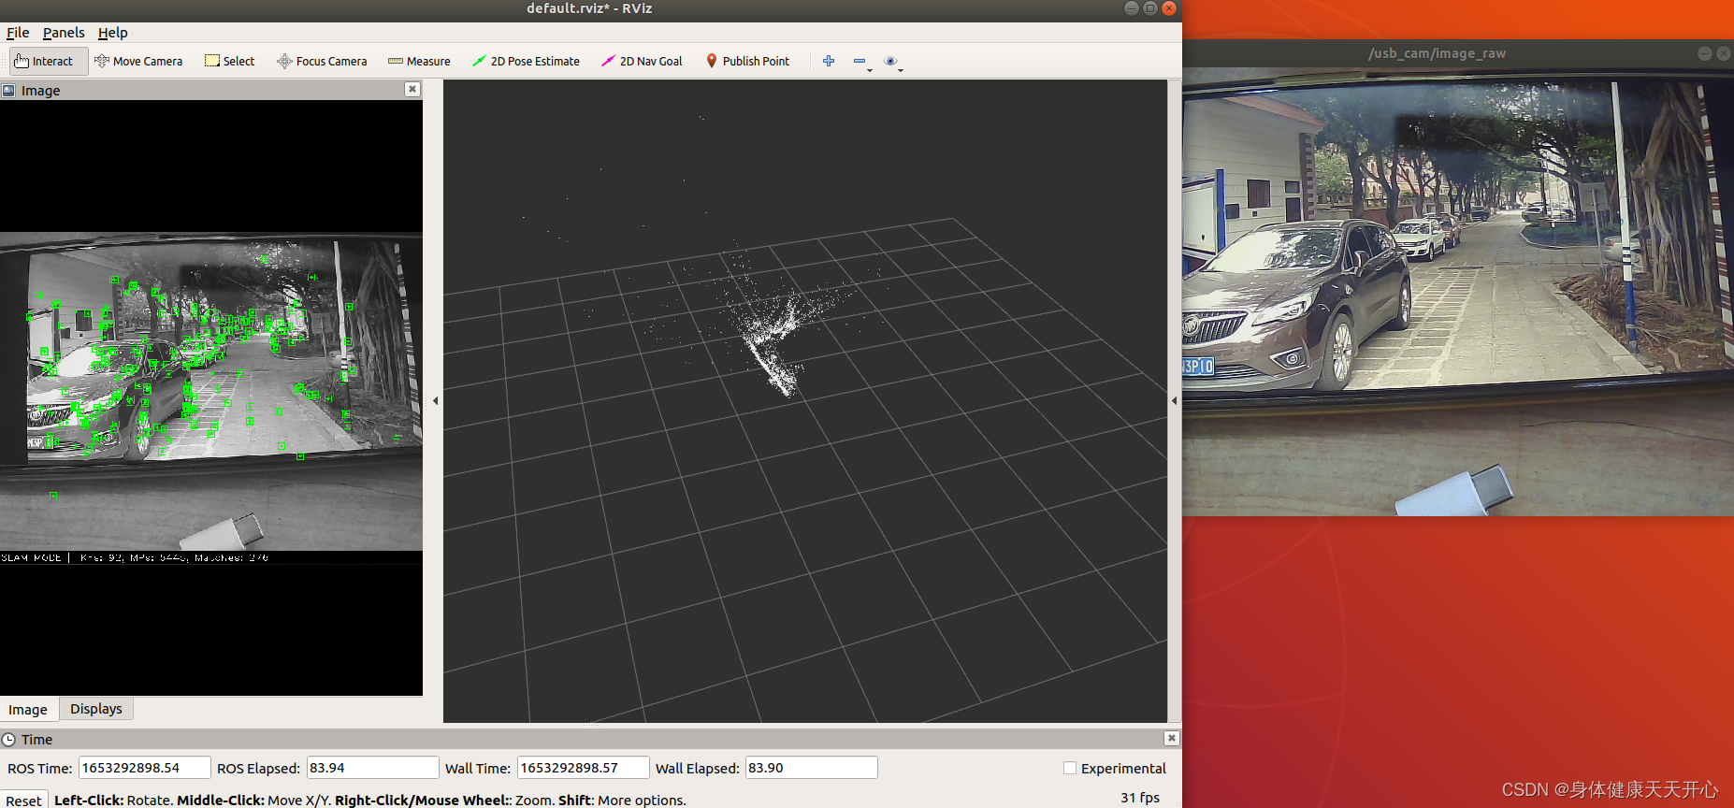The image size is (1734, 808).
Task: Activate the 2D Nav Goal tool
Action: click(642, 62)
